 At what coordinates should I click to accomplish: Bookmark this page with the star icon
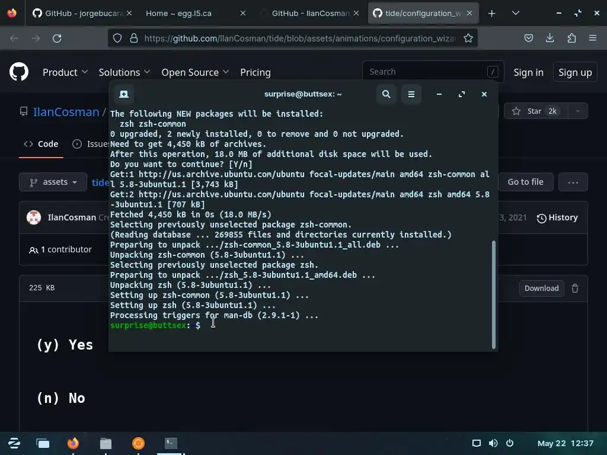468,39
